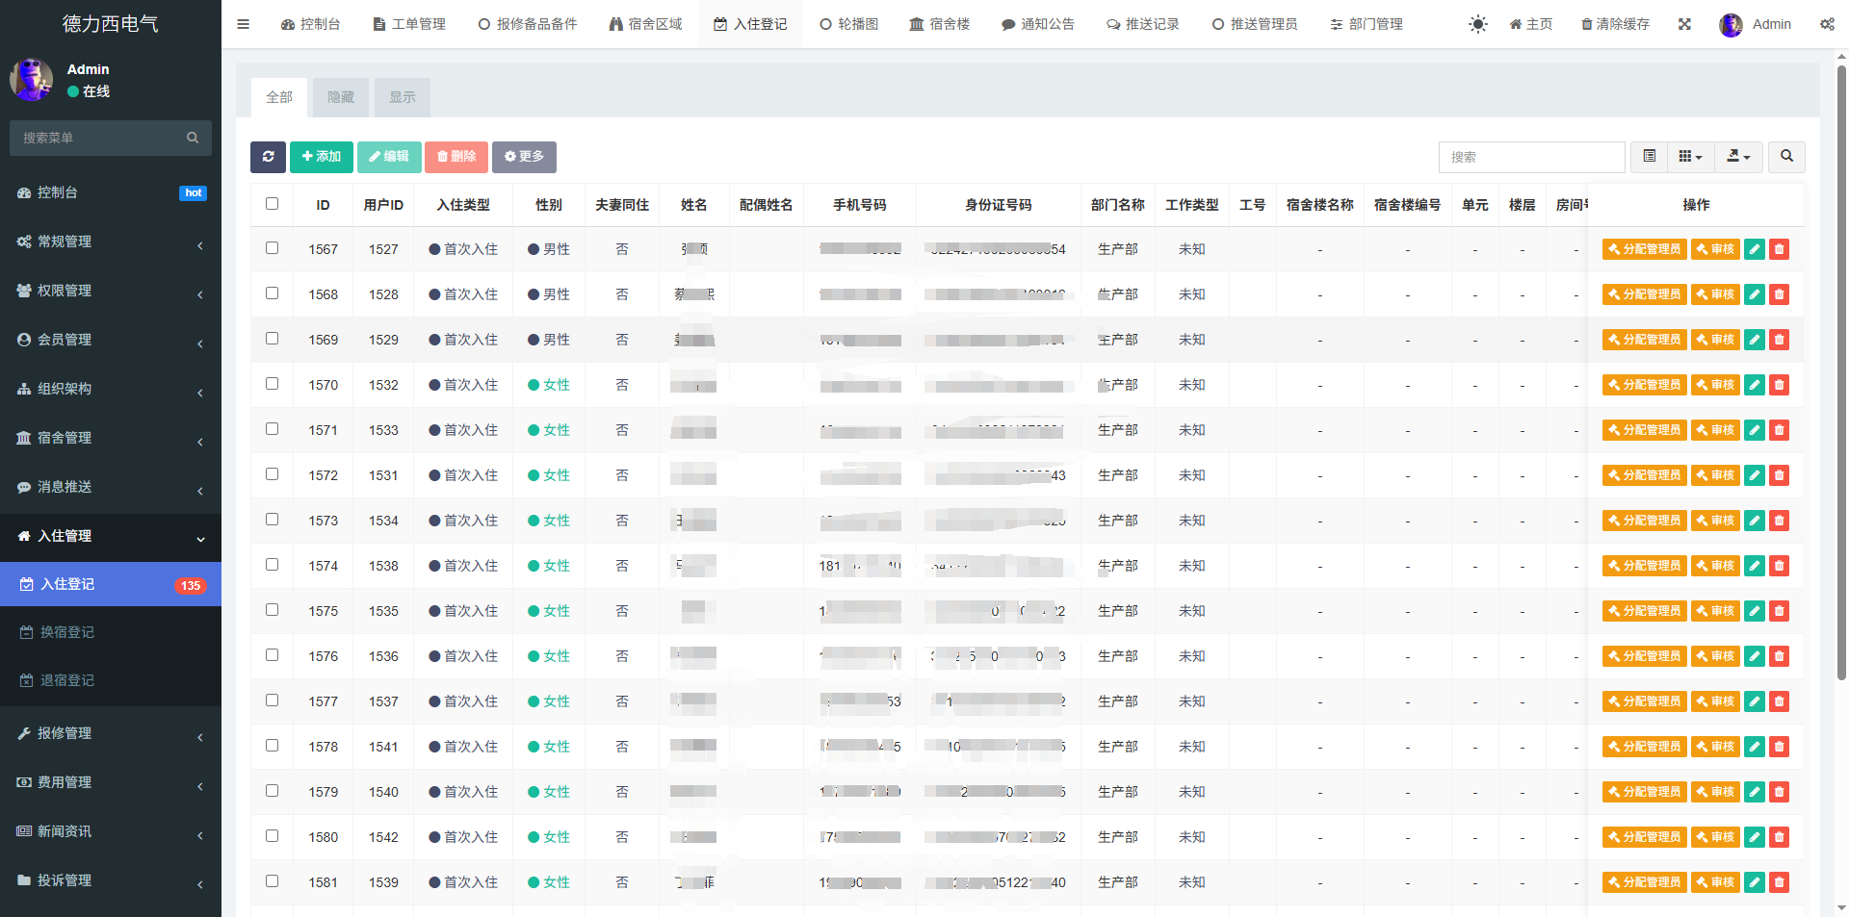The width and height of the screenshot is (1849, 917).
Task: Click the red delete icon in row 1576
Action: pyautogui.click(x=1780, y=656)
